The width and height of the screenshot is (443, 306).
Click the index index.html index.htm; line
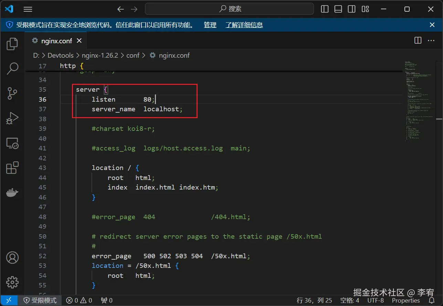[163, 188]
